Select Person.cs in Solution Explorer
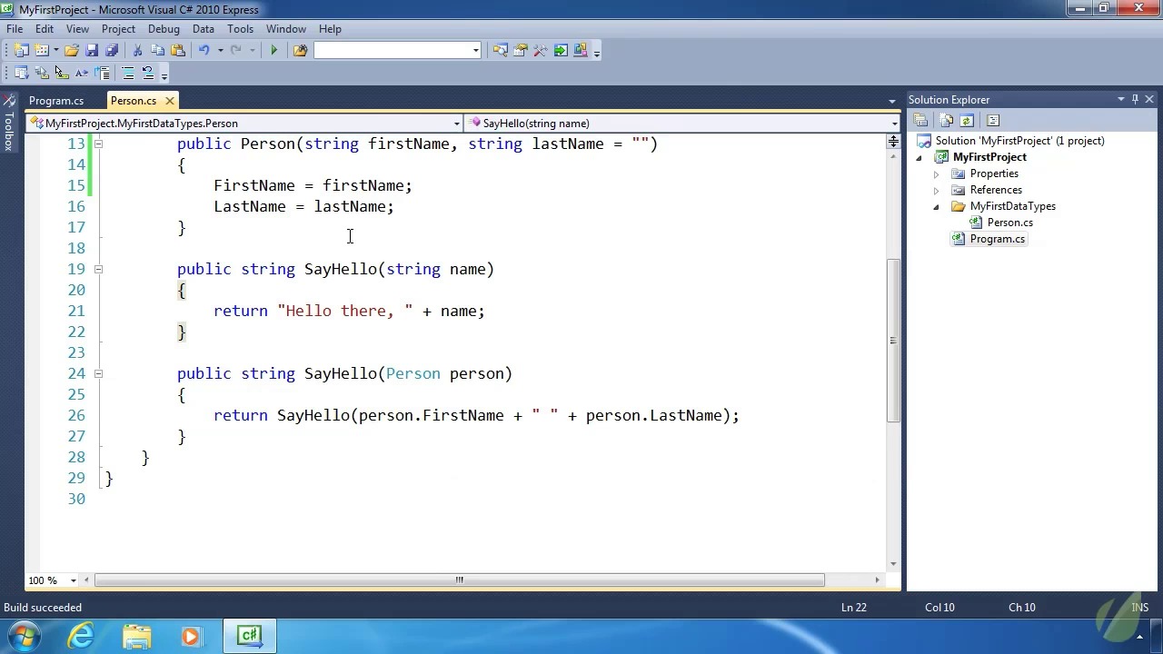Screen dimensions: 1163x654 click(x=1009, y=223)
